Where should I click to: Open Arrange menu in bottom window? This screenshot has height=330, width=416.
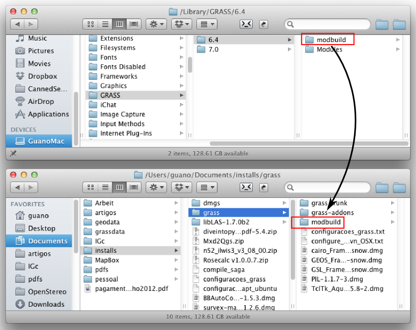[207, 188]
